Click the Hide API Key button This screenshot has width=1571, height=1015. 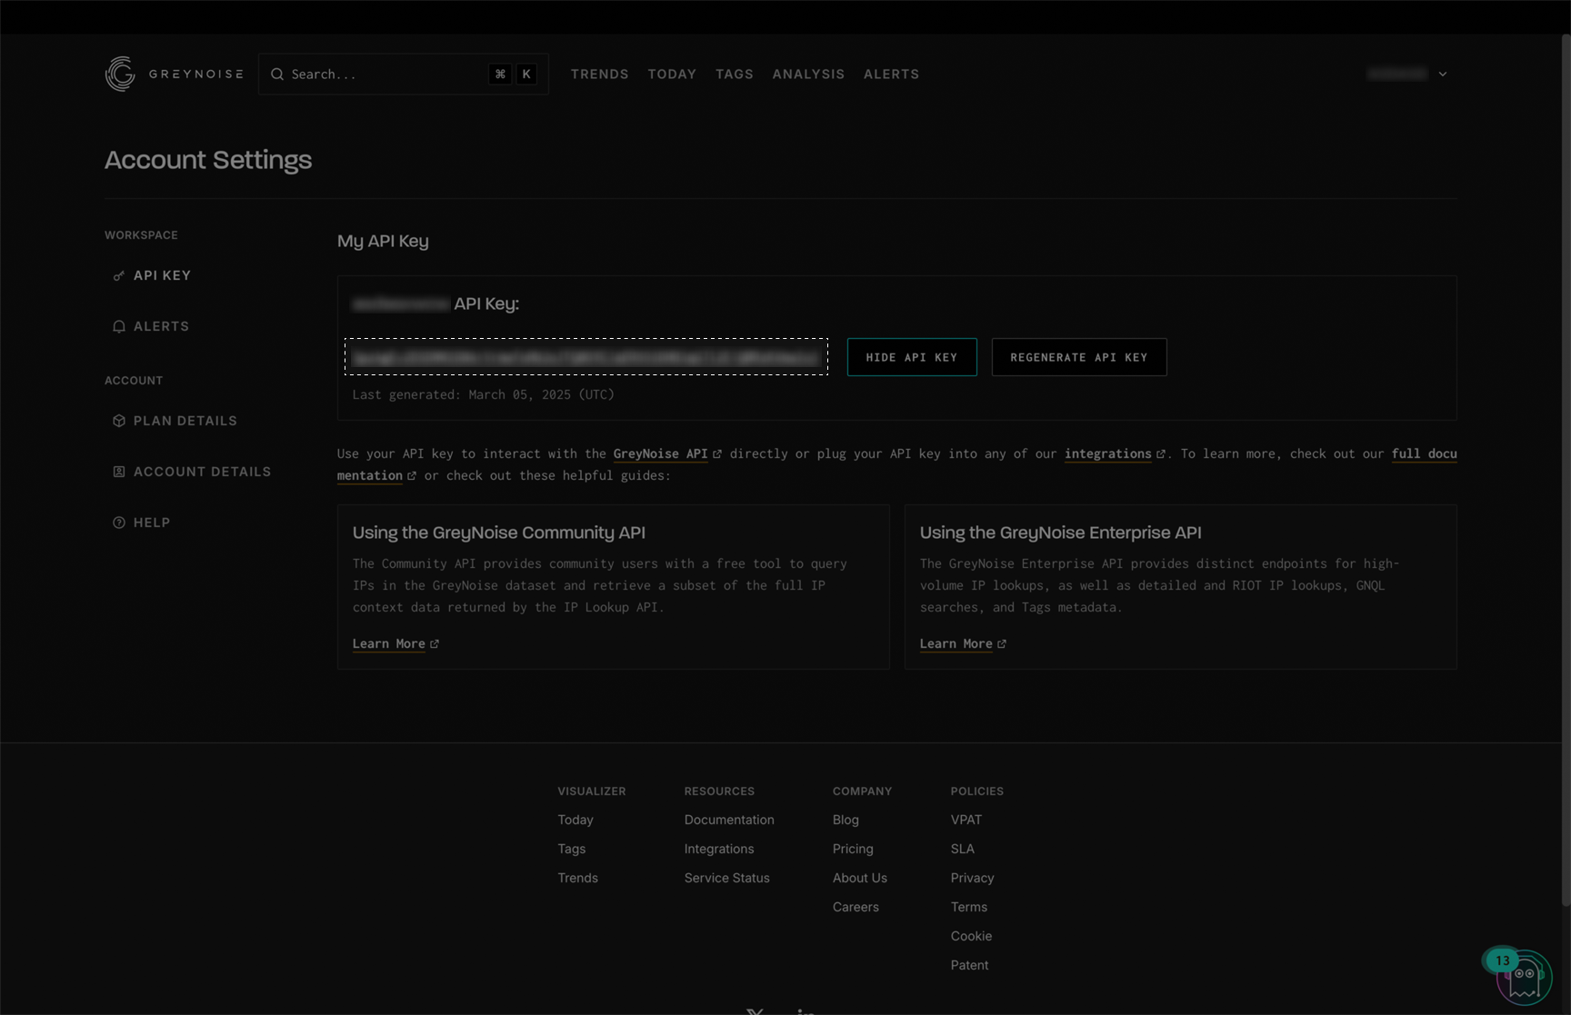[912, 357]
